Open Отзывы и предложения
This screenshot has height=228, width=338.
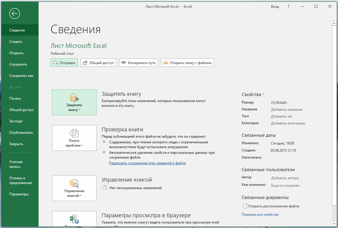point(20,180)
